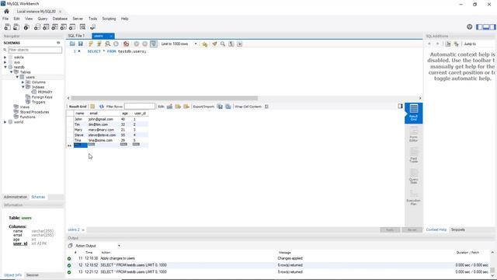Open the Database menu
Image resolution: width=497 pixels, height=280 pixels.
[x=60, y=19]
